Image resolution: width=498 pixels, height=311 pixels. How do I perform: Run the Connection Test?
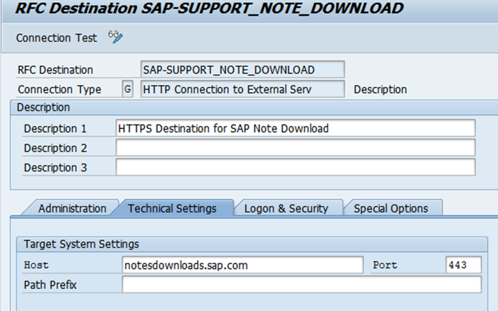(56, 38)
